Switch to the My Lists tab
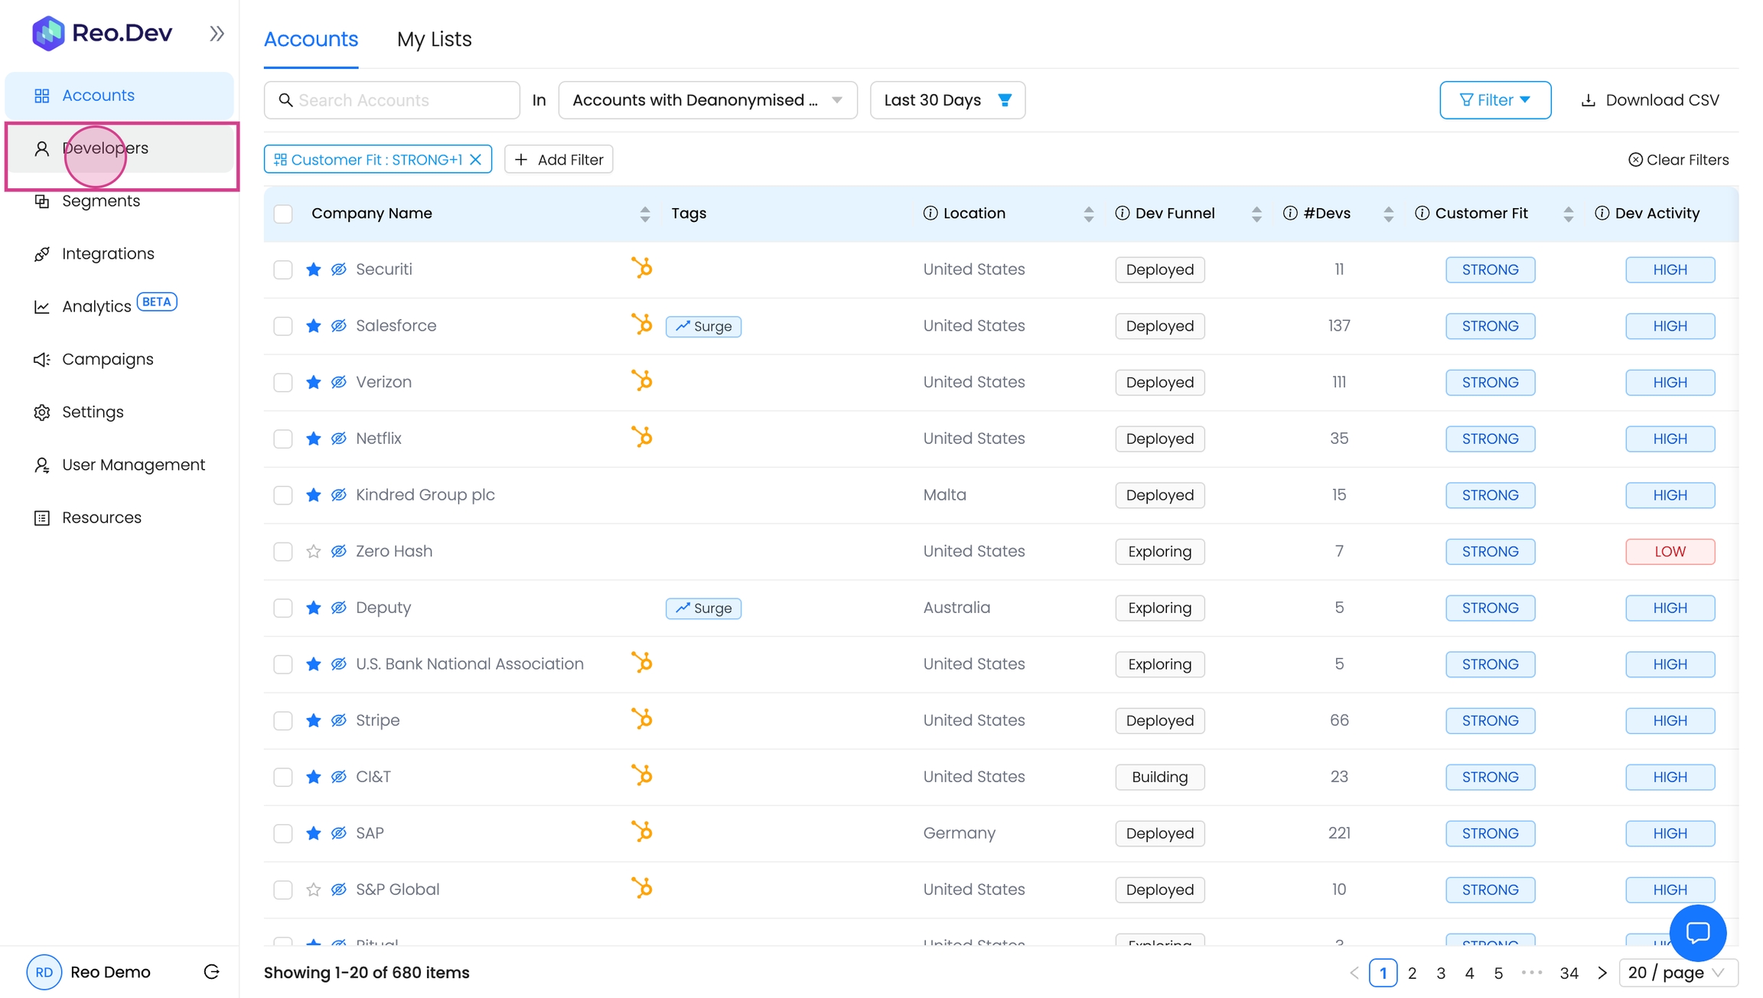Viewport: 1763px width, 998px height. pos(434,39)
